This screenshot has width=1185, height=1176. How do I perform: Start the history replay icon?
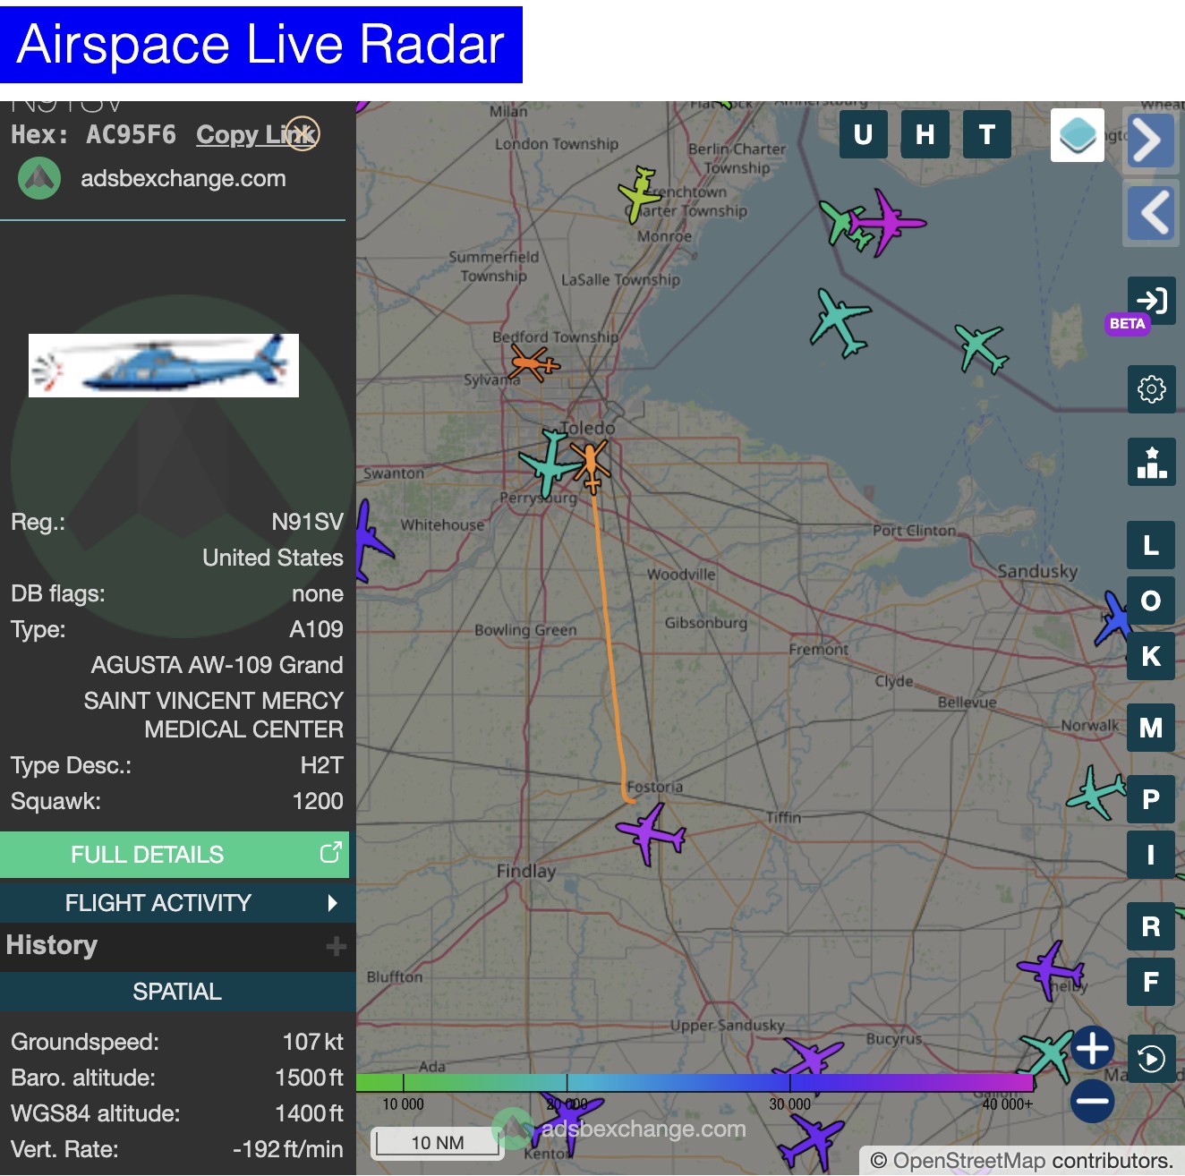1151,1059
